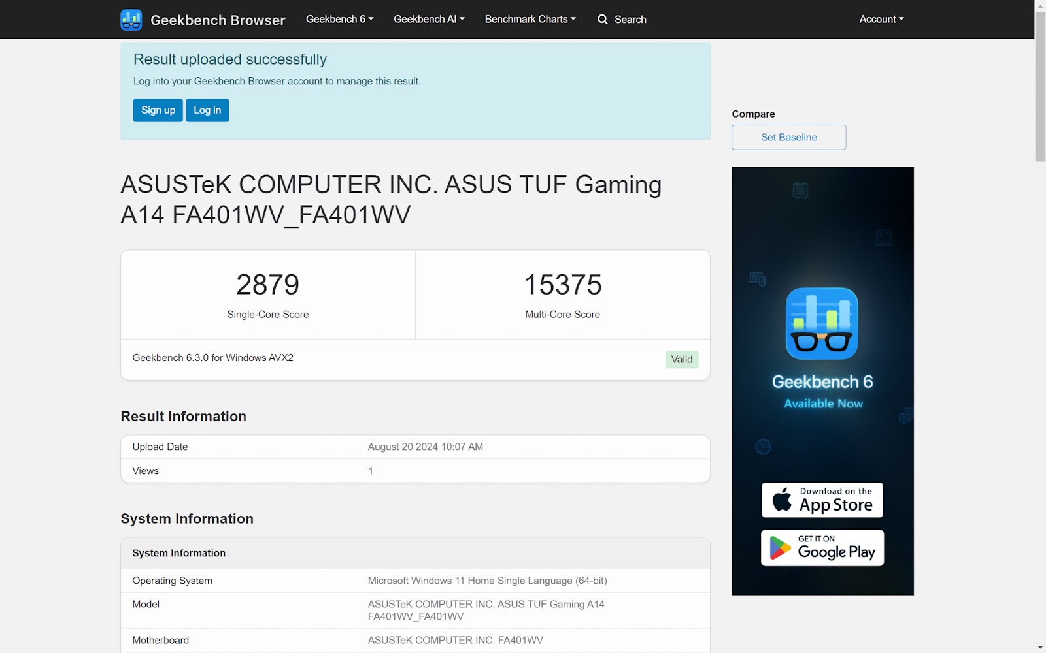1046x653 pixels.
Task: Click the Compare heading
Action: (753, 114)
